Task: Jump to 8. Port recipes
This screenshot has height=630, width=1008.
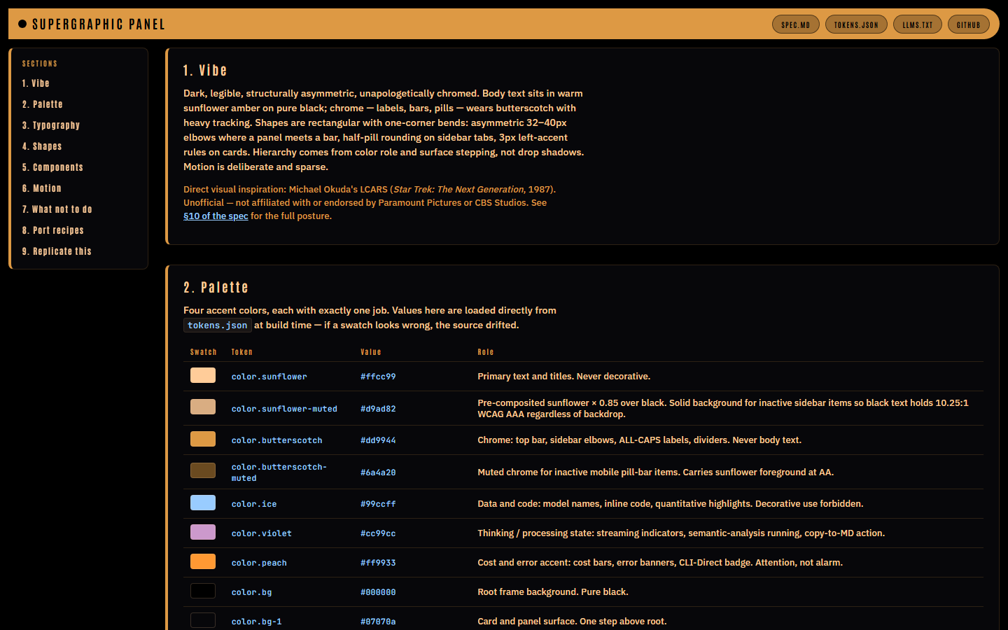Action: click(52, 230)
